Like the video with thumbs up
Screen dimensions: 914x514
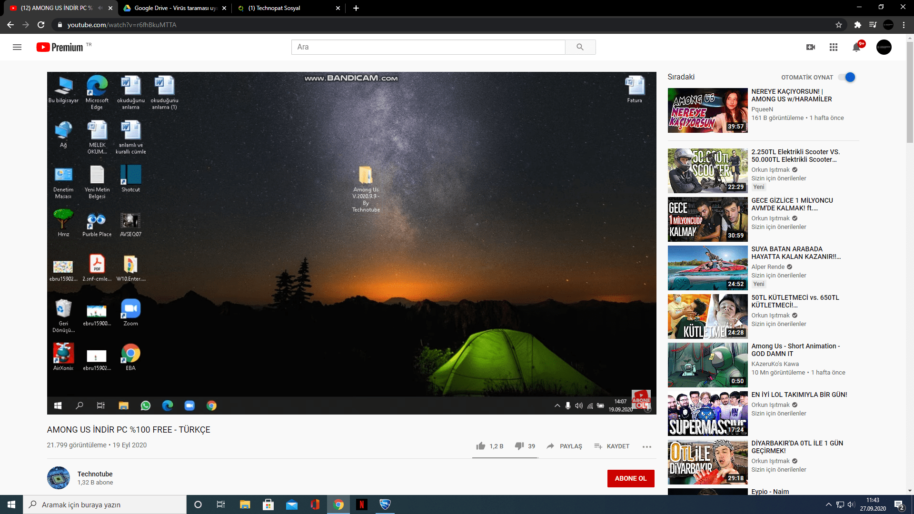click(x=481, y=446)
